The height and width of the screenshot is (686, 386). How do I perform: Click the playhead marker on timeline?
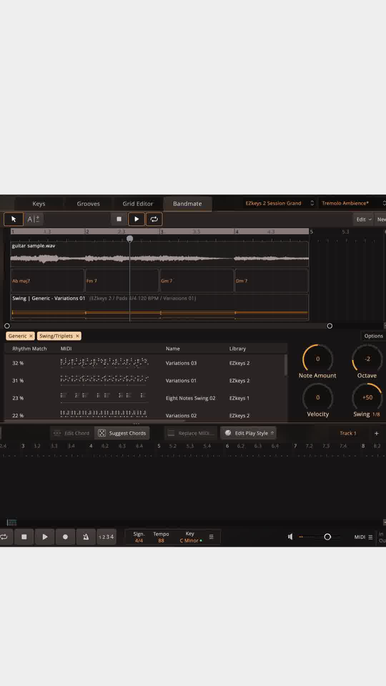130,239
